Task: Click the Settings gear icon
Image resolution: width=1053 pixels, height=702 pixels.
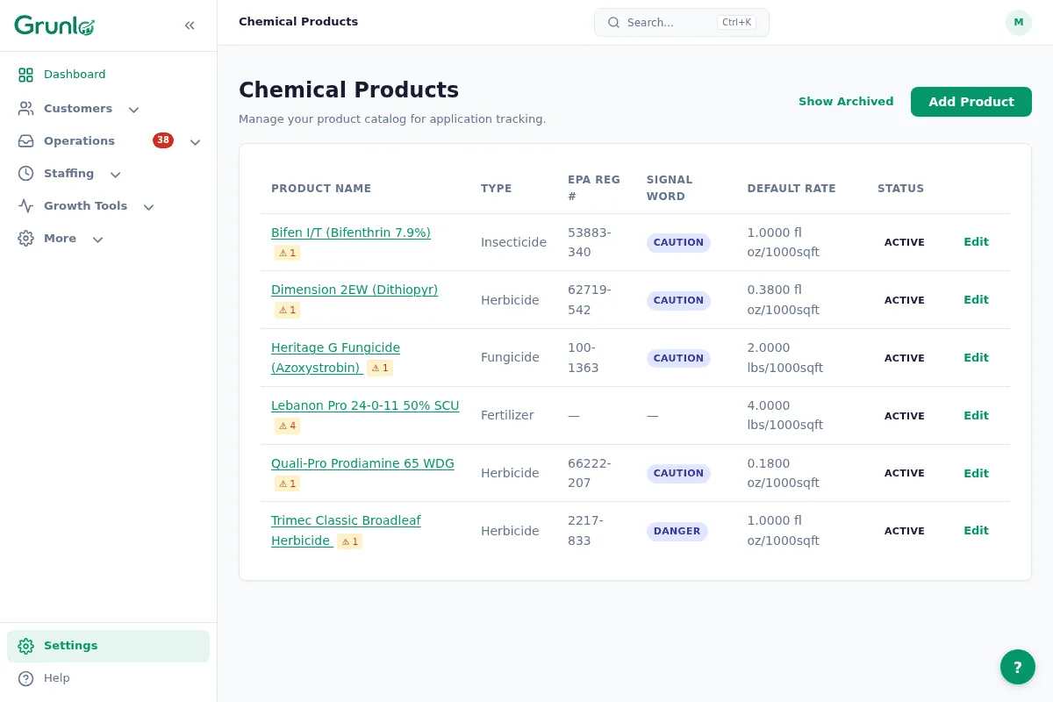Action: 26,646
